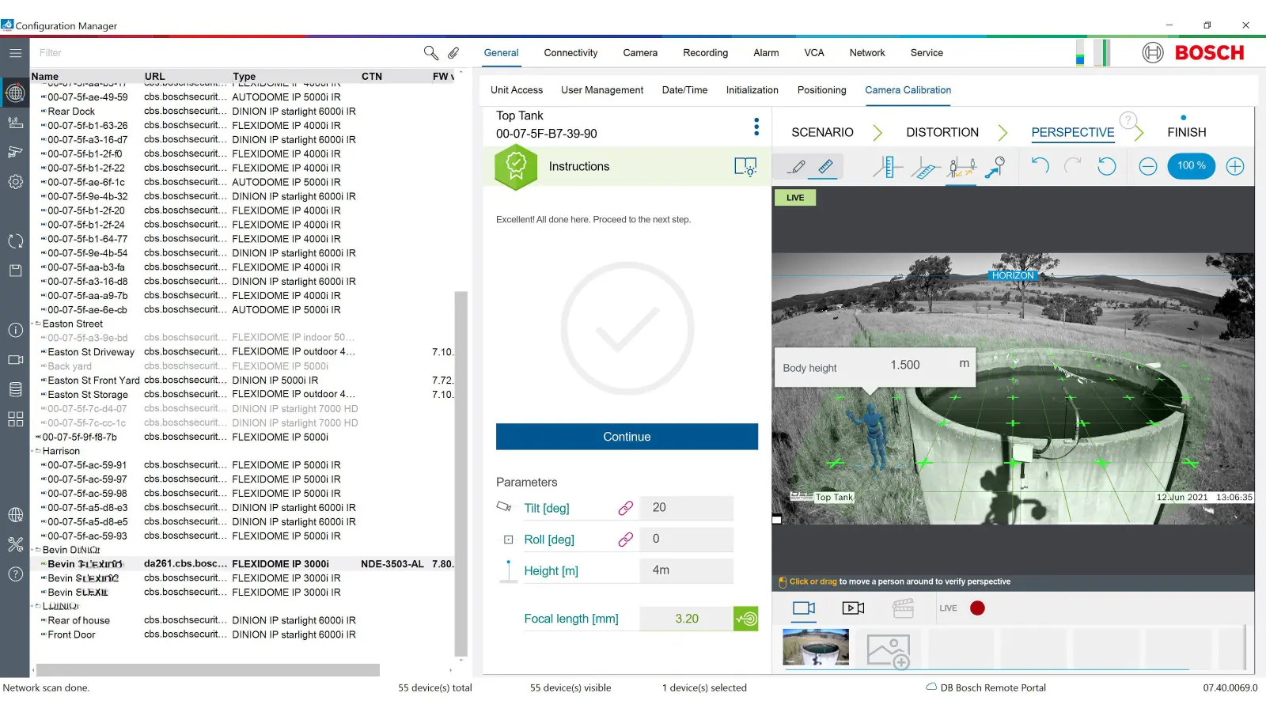1266x712 pixels.
Task: Select the pencil sketch tool
Action: coord(797,166)
